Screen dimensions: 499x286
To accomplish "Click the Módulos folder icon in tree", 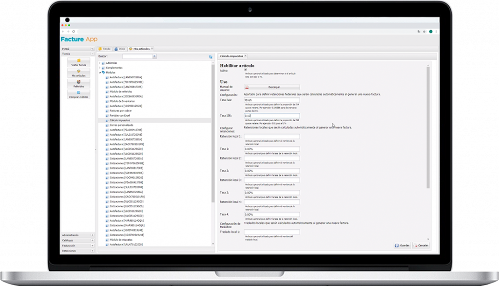I will click(103, 72).
